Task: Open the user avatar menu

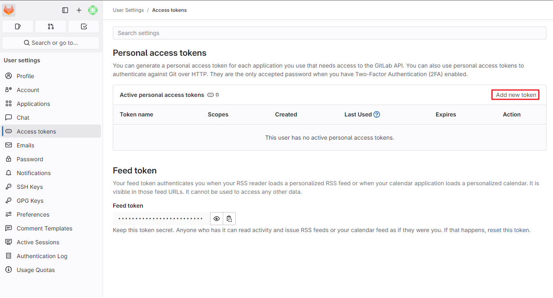Action: [x=93, y=10]
